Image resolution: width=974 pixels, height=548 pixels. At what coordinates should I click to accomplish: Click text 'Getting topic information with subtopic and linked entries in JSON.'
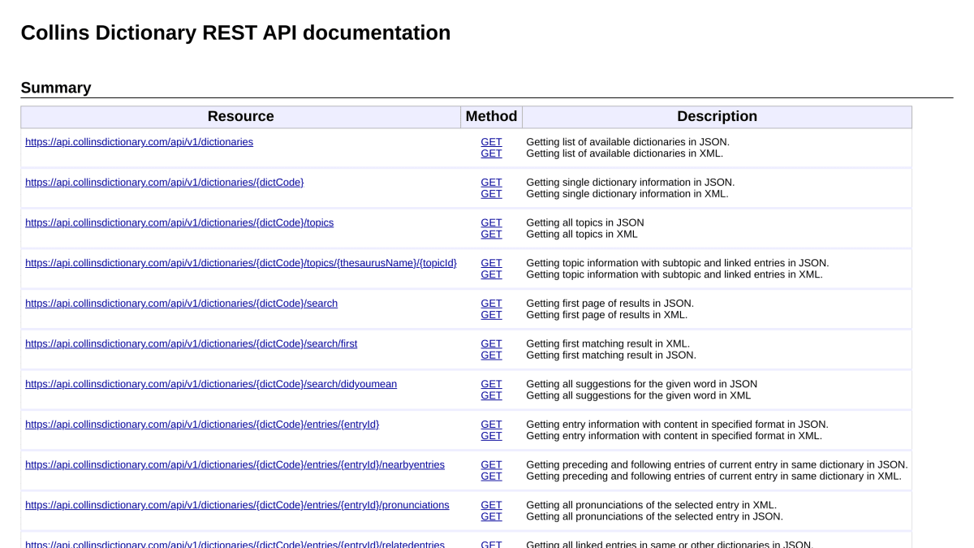[x=678, y=263]
